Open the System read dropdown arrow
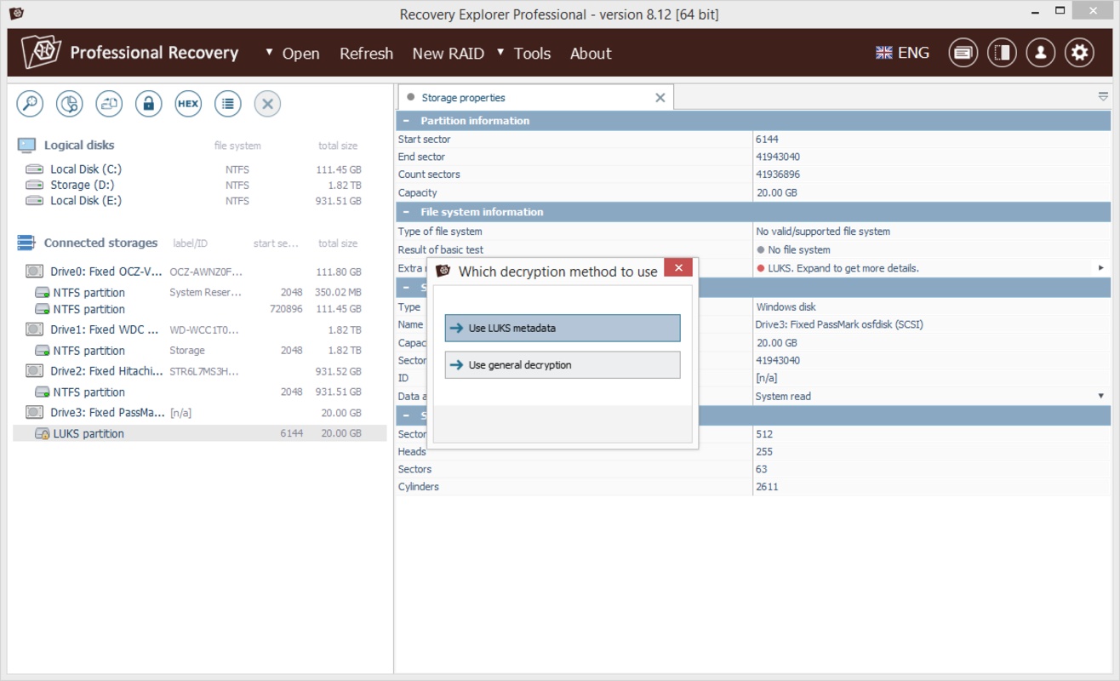Viewport: 1120px width, 681px height. coord(1100,397)
